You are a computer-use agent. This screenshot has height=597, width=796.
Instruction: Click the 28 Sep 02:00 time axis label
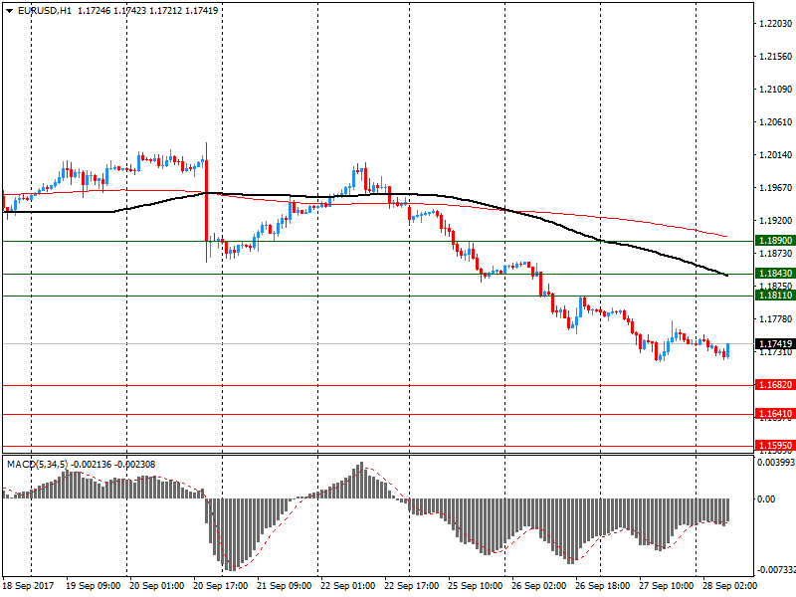click(729, 585)
